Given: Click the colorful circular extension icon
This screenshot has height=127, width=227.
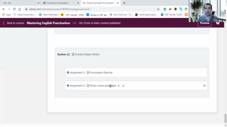Looking at the screenshot, I should 186,9.
